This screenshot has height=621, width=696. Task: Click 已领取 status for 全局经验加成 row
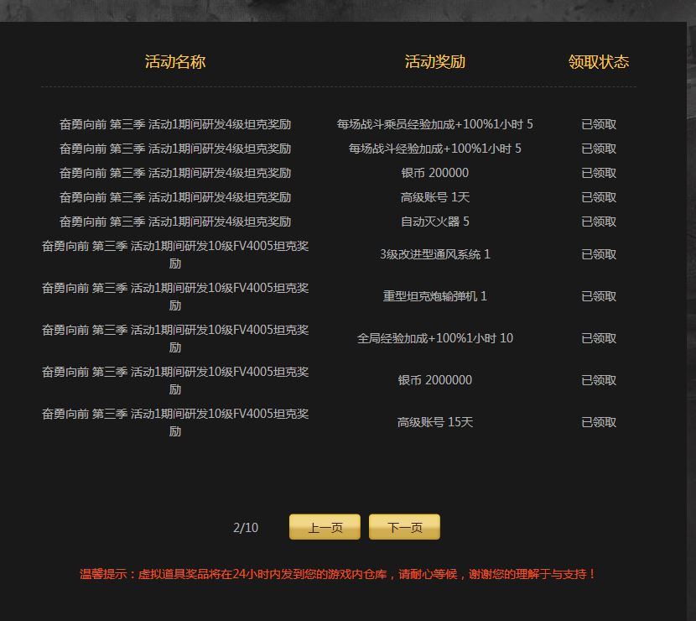(599, 338)
